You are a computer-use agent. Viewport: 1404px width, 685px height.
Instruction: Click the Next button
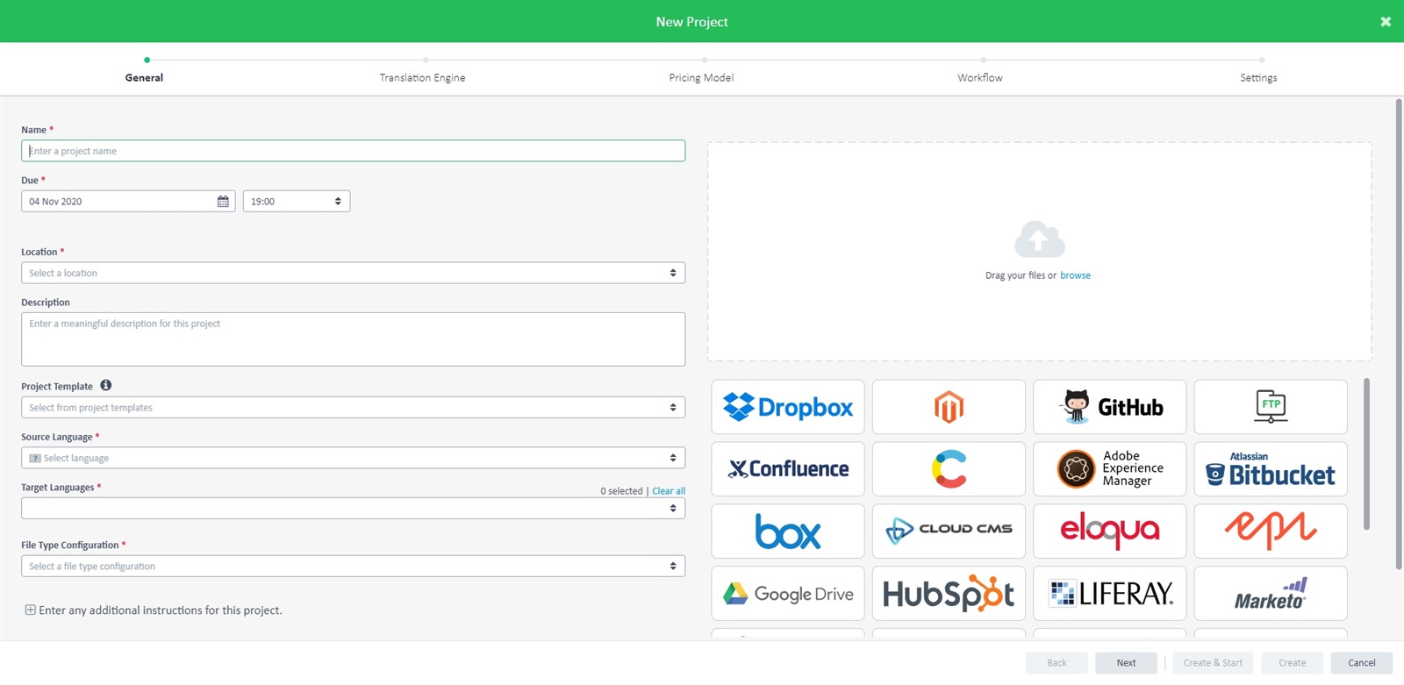pos(1126,663)
